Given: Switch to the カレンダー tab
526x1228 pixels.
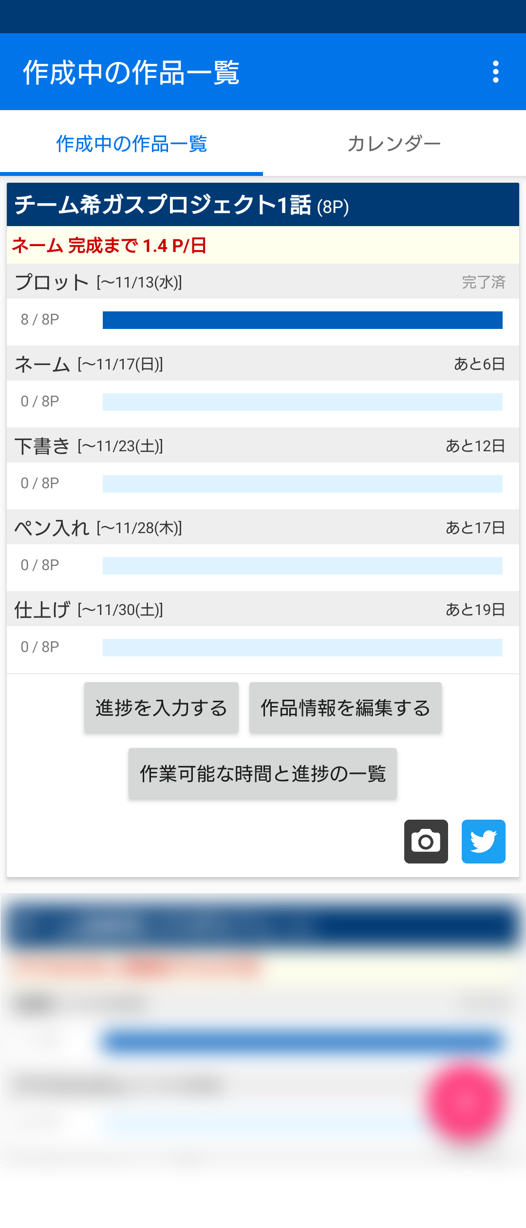Looking at the screenshot, I should [x=394, y=144].
